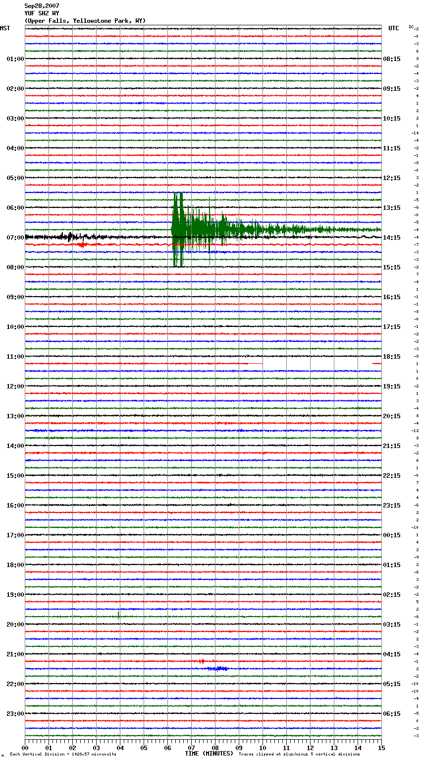This screenshot has width=421, height=761.
Task: Select the 12:00 MST hour label
Action: (x=15, y=386)
